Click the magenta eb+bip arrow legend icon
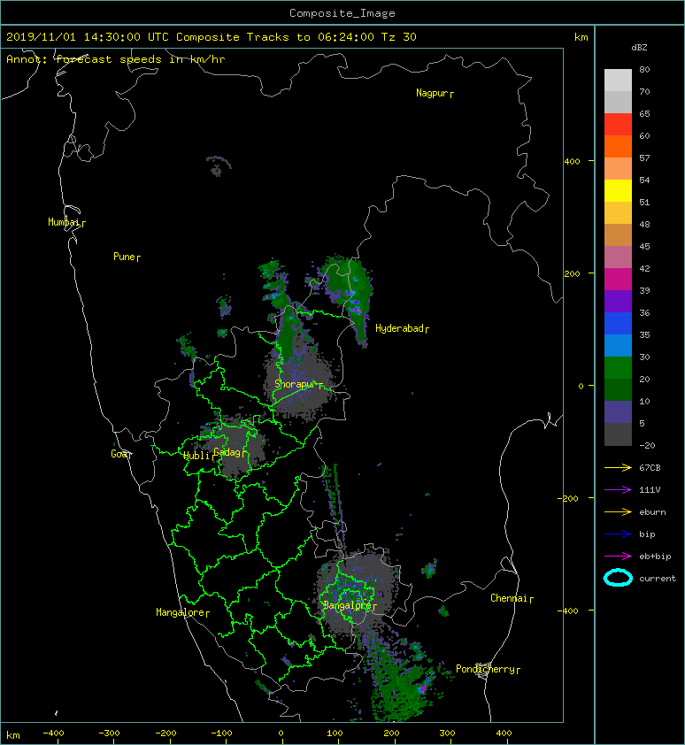This screenshot has height=745, width=685. pyautogui.click(x=618, y=557)
